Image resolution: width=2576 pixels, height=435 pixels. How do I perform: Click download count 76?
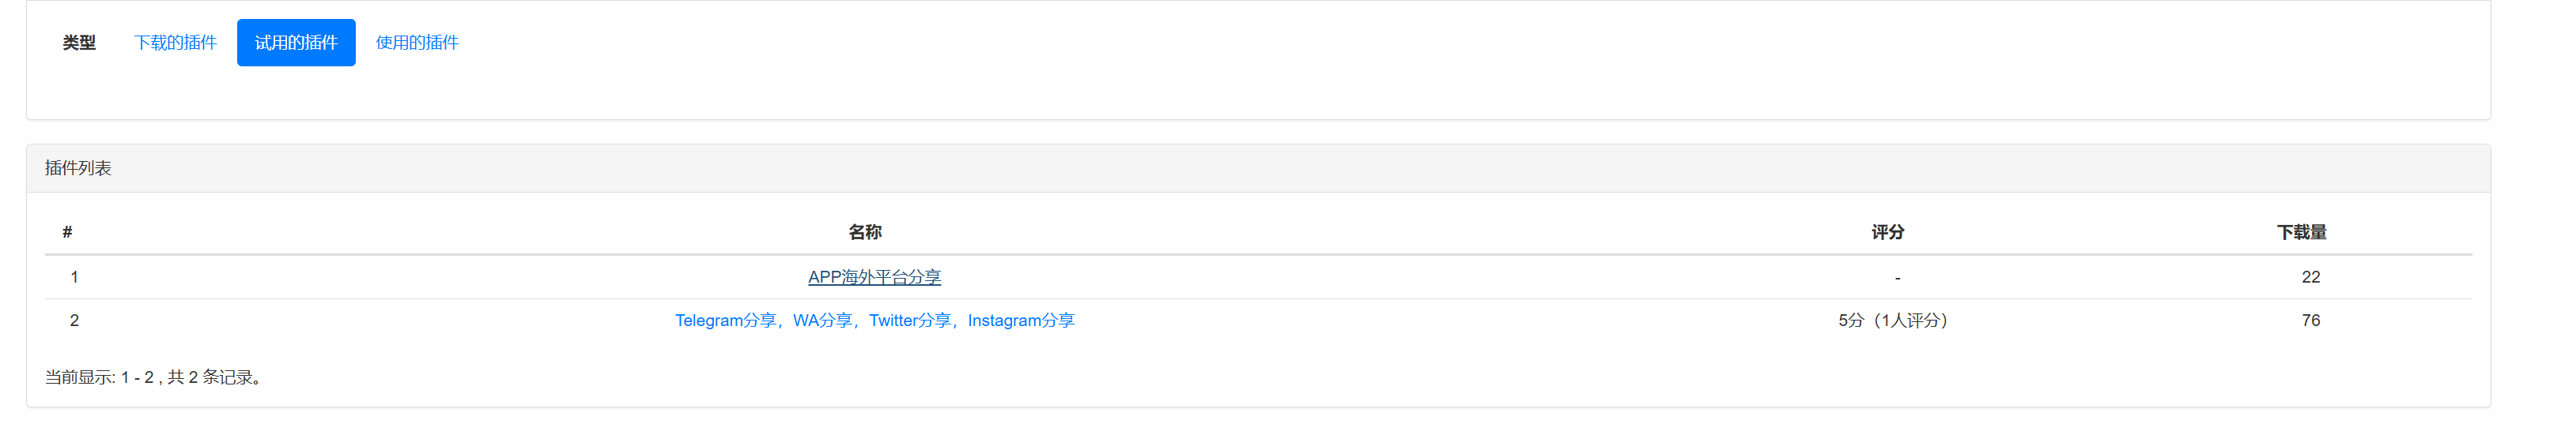(2310, 321)
